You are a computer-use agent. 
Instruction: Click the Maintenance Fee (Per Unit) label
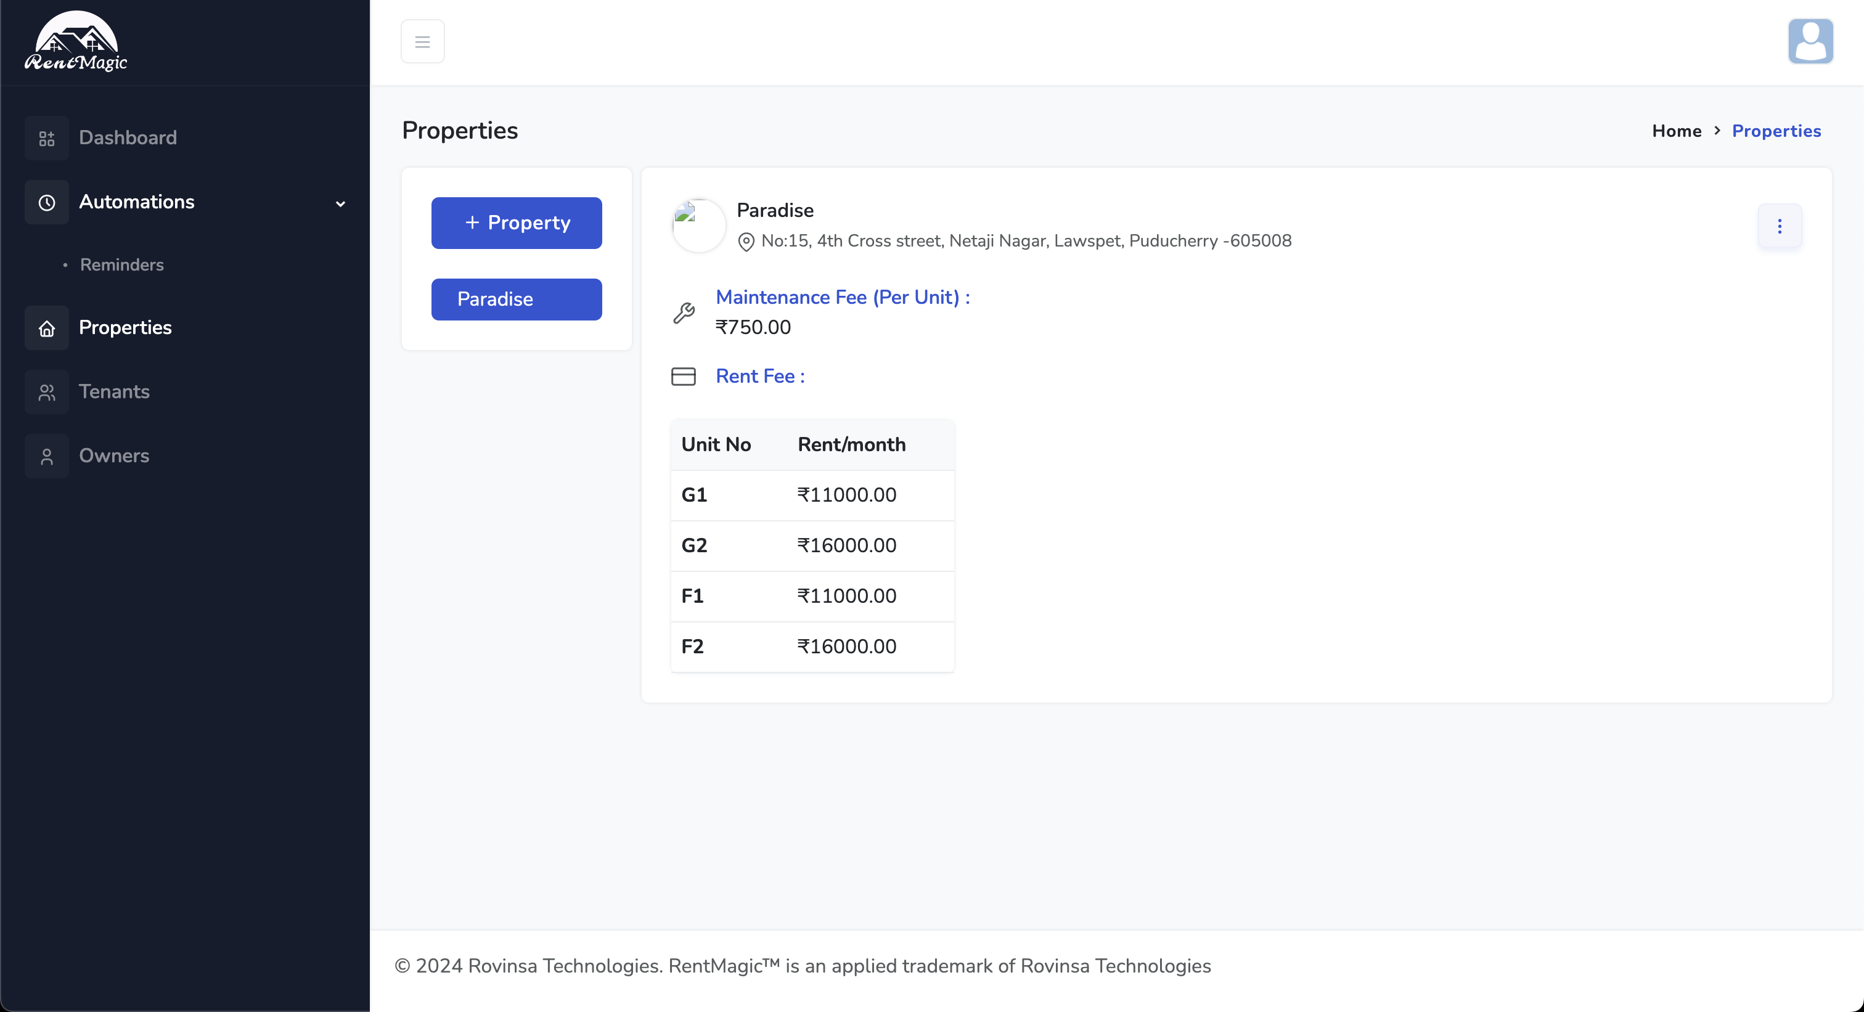(x=843, y=297)
